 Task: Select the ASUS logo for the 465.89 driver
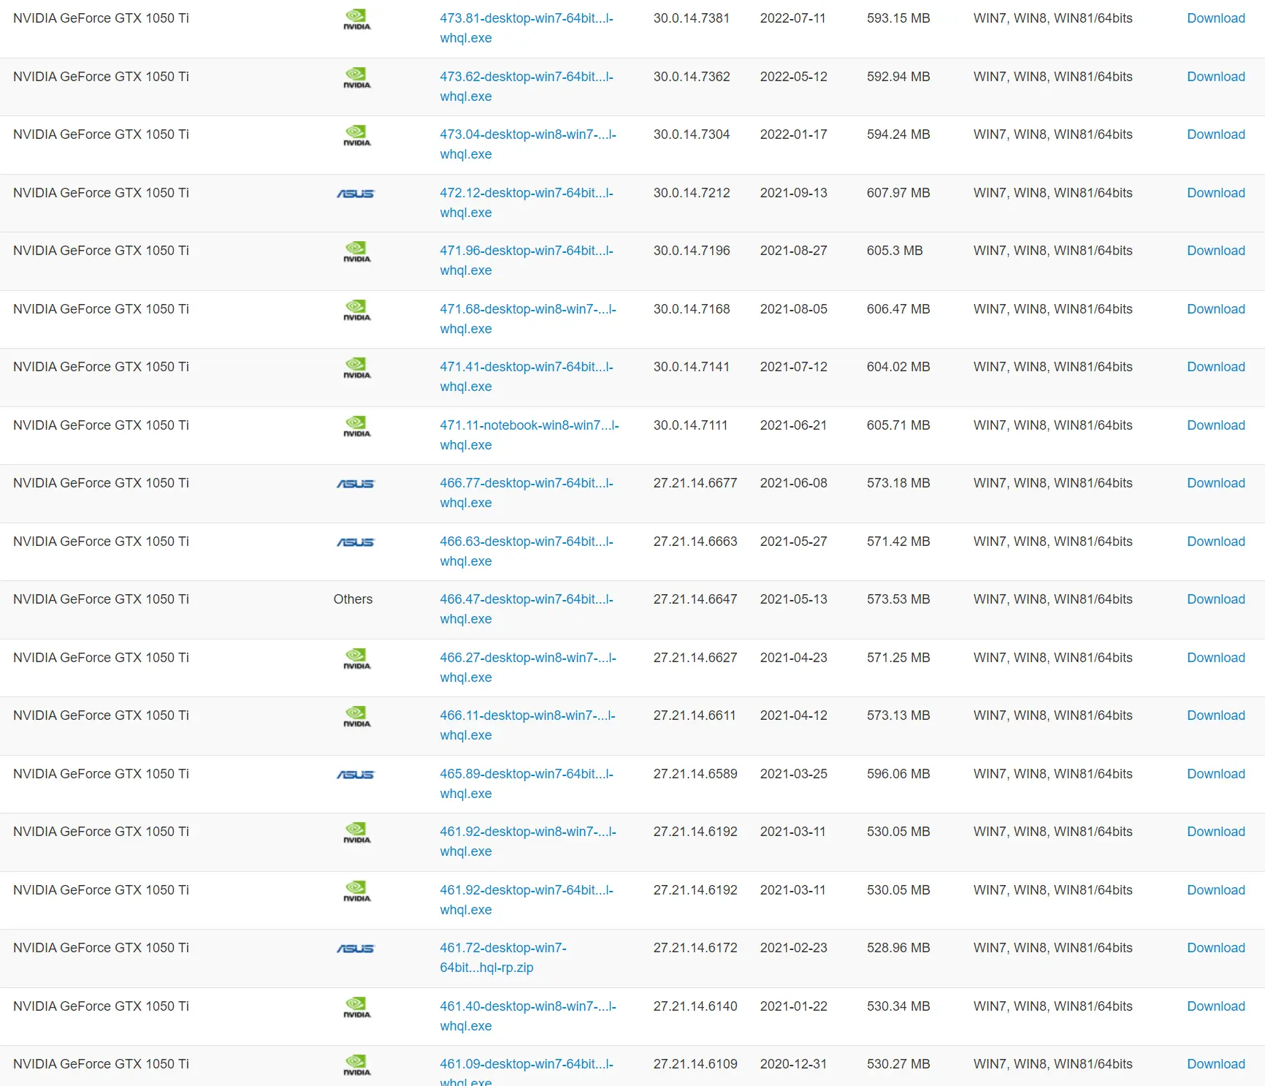pos(355,775)
